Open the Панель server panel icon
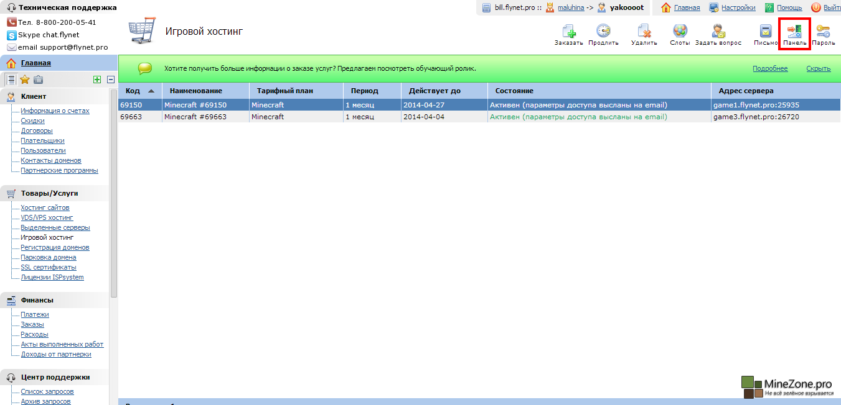This screenshot has height=405, width=841. [x=794, y=31]
